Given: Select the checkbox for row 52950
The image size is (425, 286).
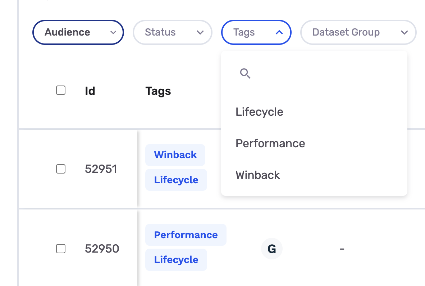Looking at the screenshot, I should 61,249.
